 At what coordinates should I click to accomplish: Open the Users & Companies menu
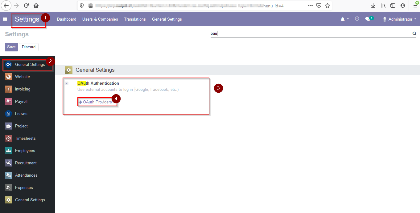point(100,19)
